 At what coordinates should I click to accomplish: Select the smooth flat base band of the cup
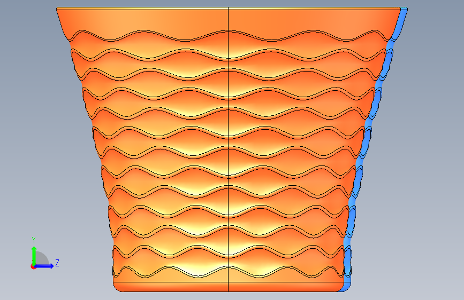point(229,287)
